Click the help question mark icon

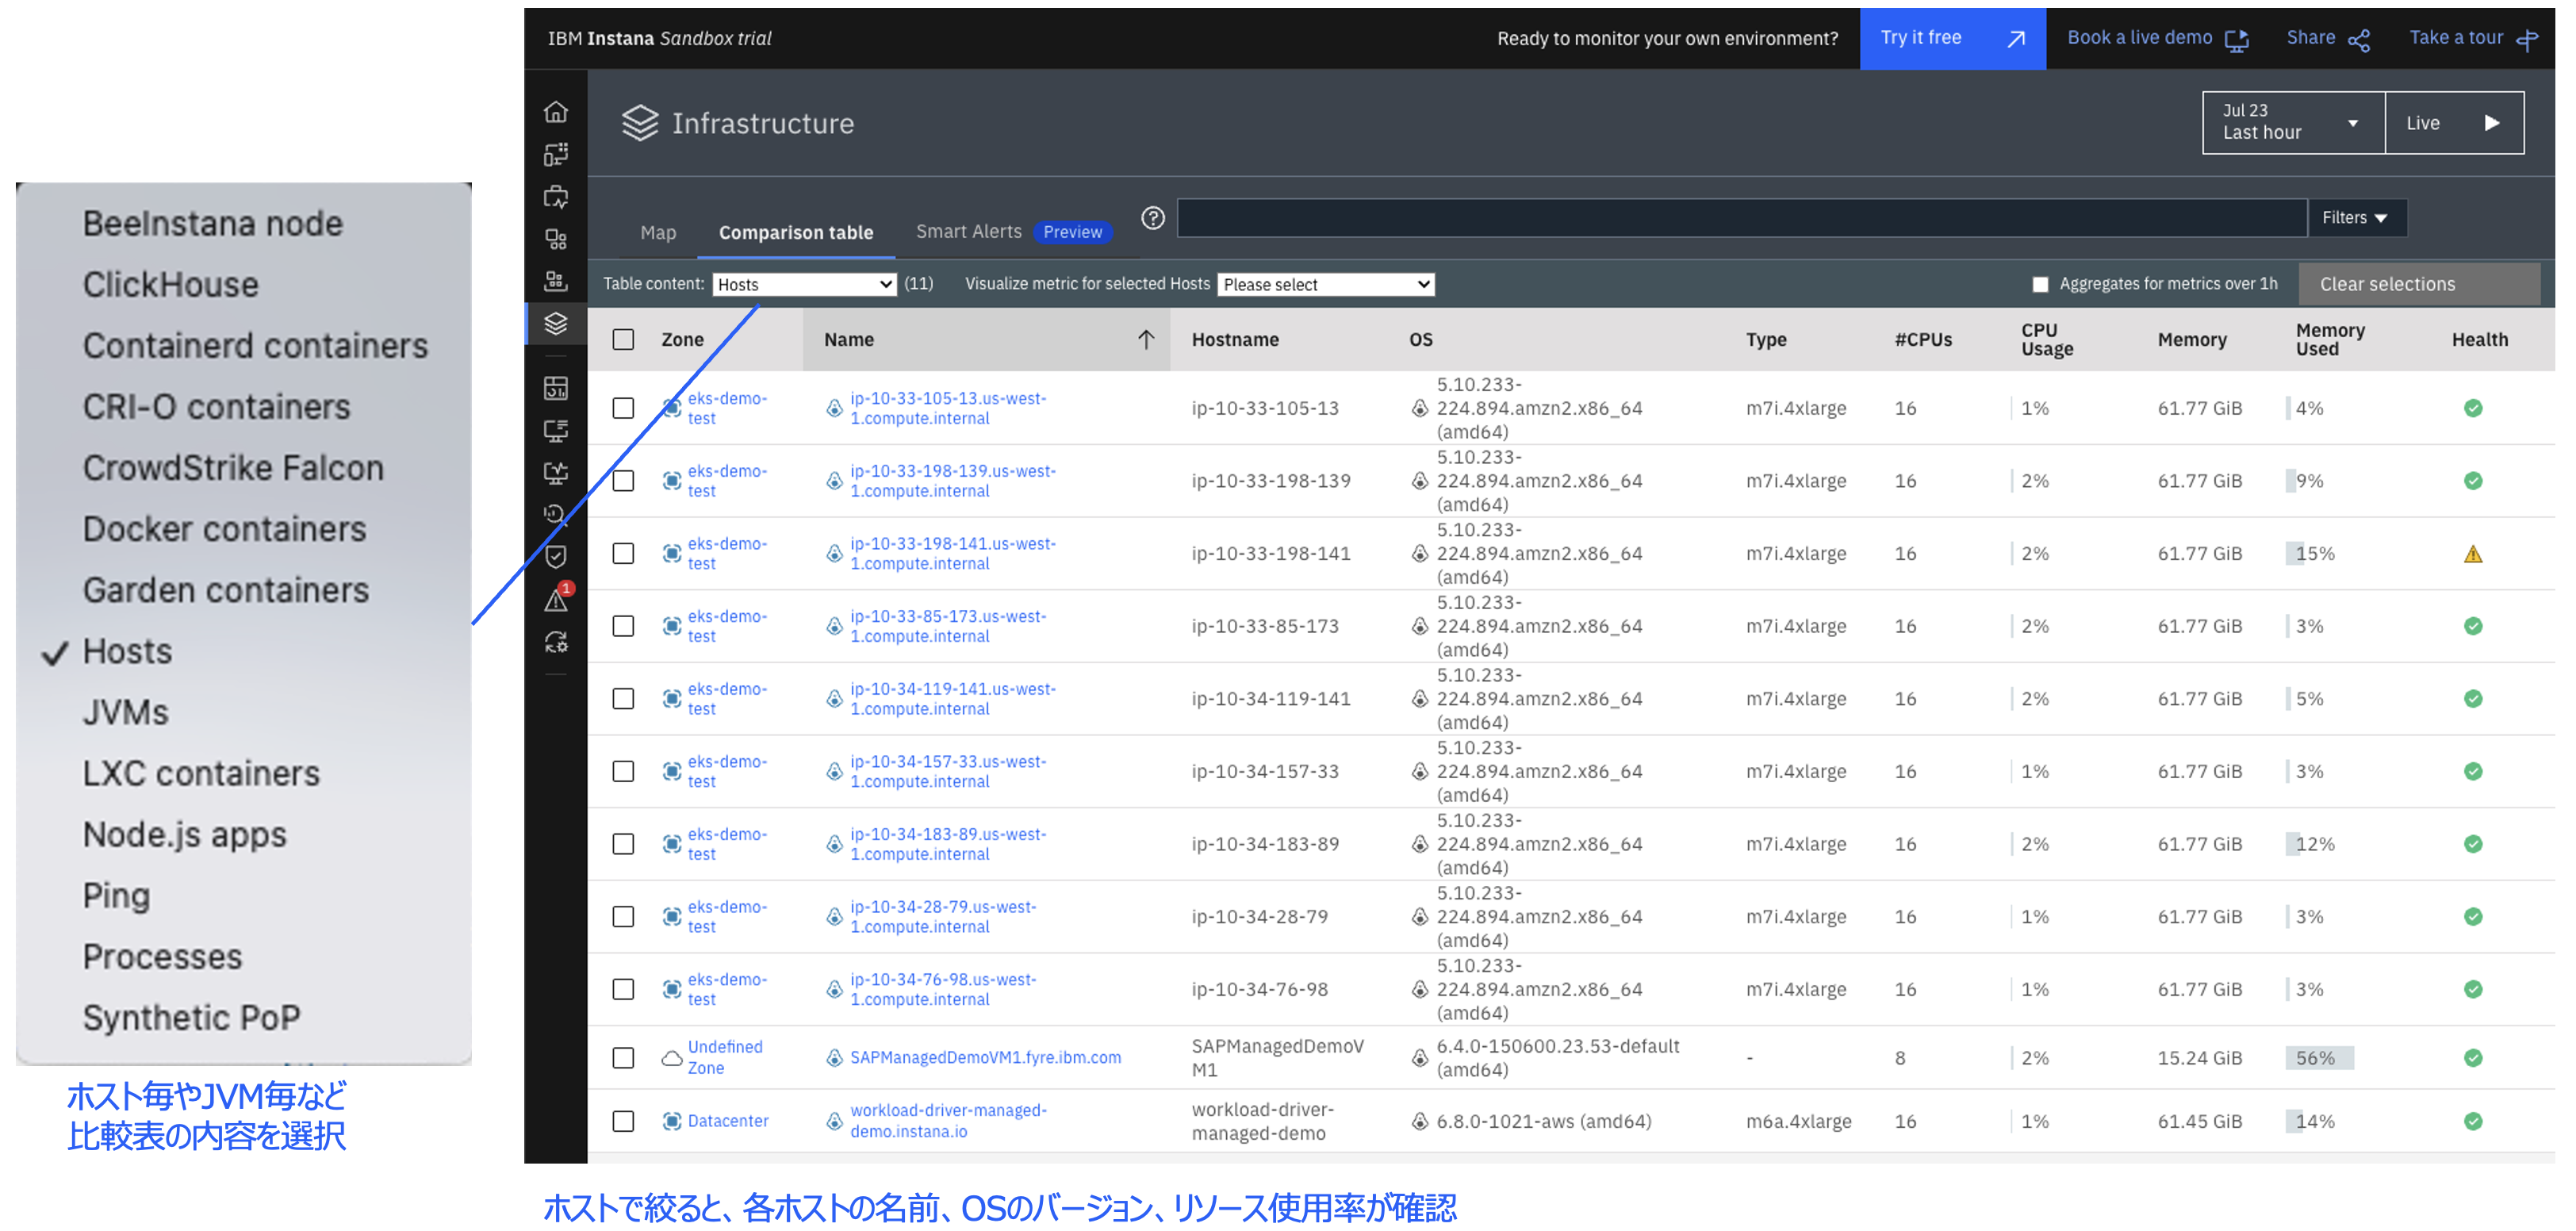tap(1153, 218)
